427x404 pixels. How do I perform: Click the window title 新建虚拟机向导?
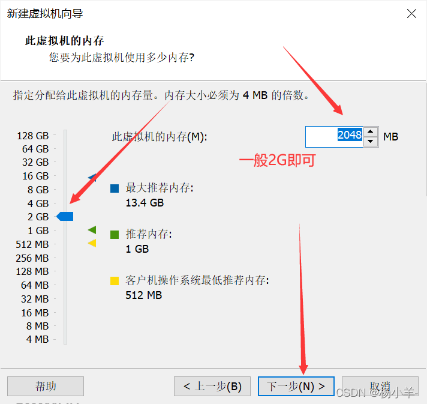click(x=45, y=13)
